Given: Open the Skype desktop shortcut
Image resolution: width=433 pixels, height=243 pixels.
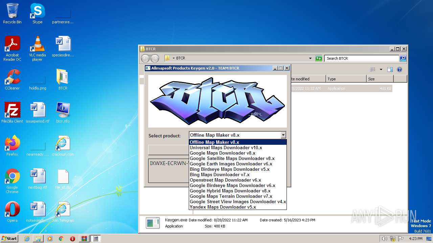Looking at the screenshot, I should tap(37, 13).
